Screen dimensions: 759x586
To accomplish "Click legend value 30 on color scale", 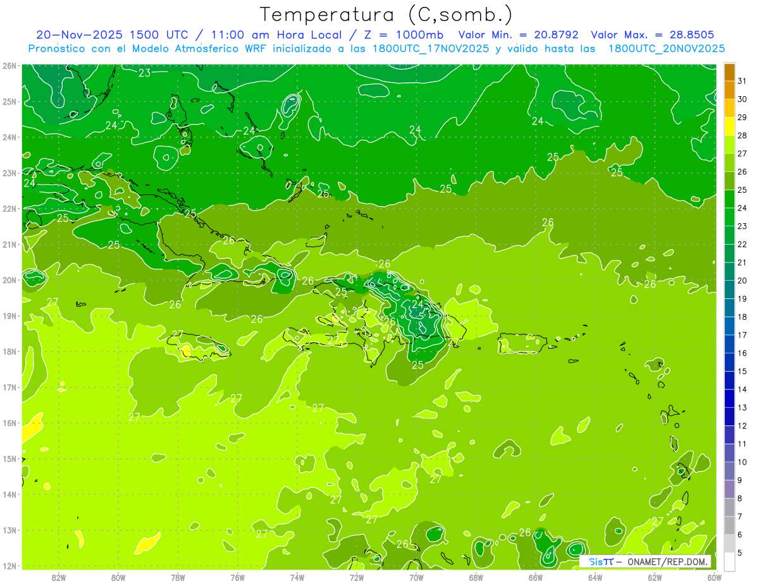I will tap(742, 99).
